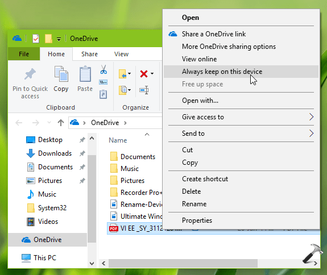This screenshot has height=275, width=327.
Task: Switch to the View ribbon tab
Action: (121, 54)
